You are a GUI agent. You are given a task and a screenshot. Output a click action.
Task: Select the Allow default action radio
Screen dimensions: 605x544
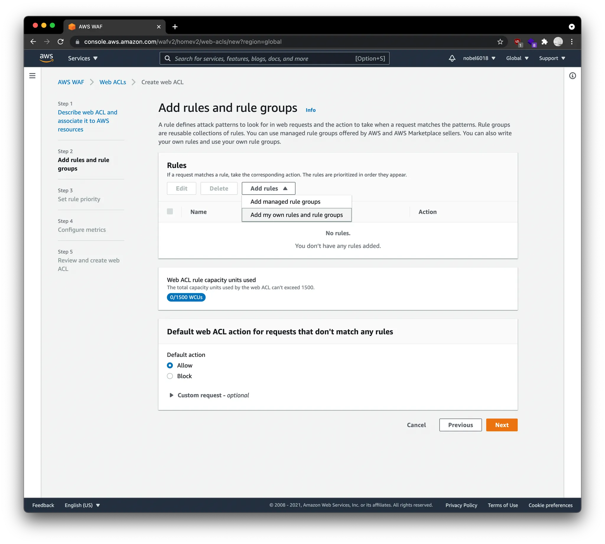[x=170, y=365]
